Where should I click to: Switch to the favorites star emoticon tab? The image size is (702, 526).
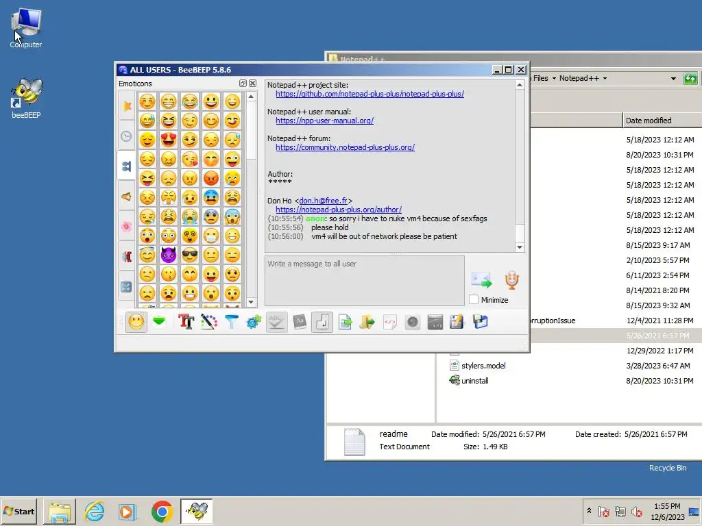127,105
